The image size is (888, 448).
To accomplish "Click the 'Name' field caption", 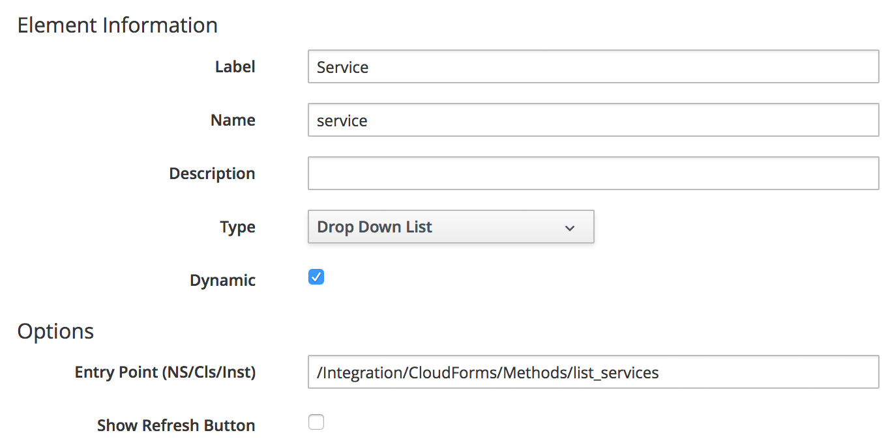I will (x=233, y=120).
